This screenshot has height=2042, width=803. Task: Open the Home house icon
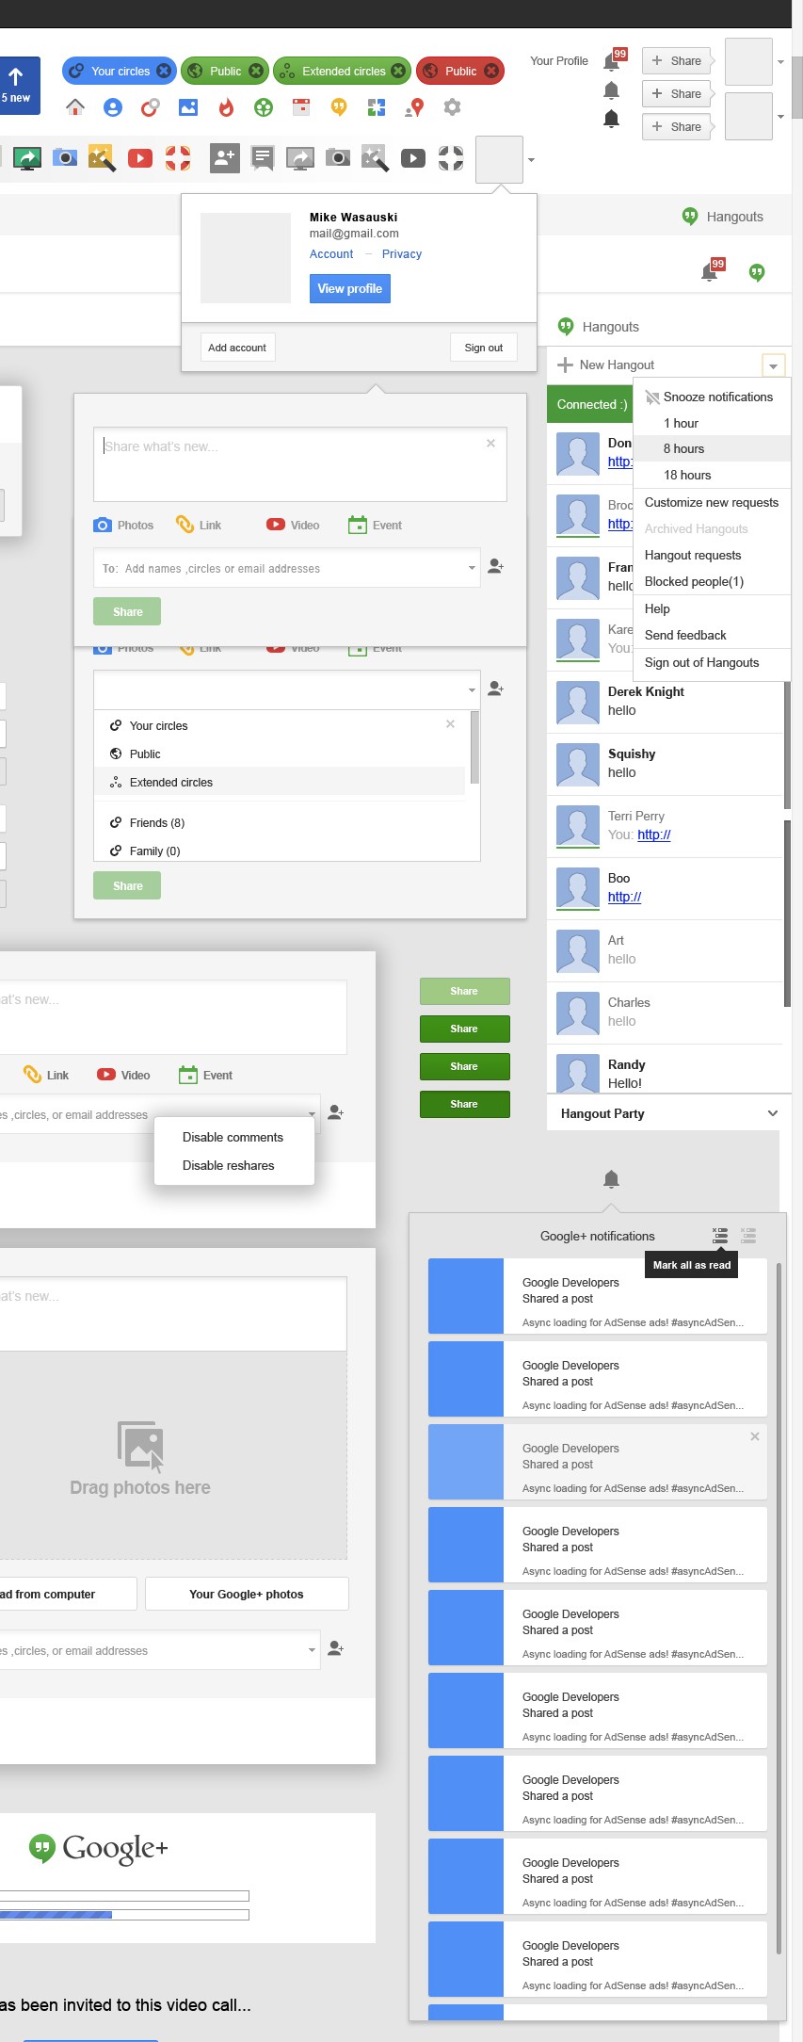click(x=75, y=107)
